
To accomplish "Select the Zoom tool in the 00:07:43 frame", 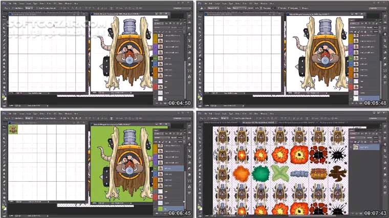I will 200,202.
